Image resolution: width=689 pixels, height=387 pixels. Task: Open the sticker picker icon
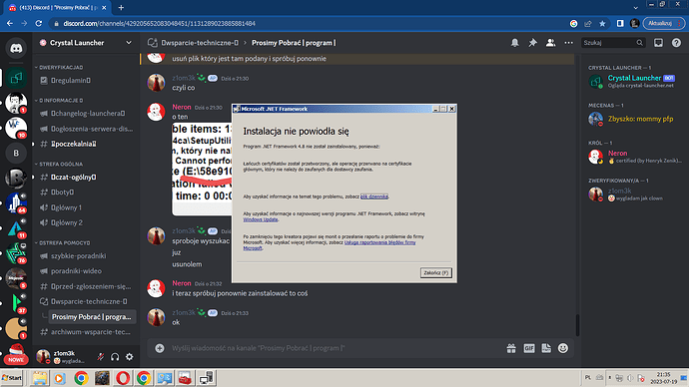(x=546, y=348)
